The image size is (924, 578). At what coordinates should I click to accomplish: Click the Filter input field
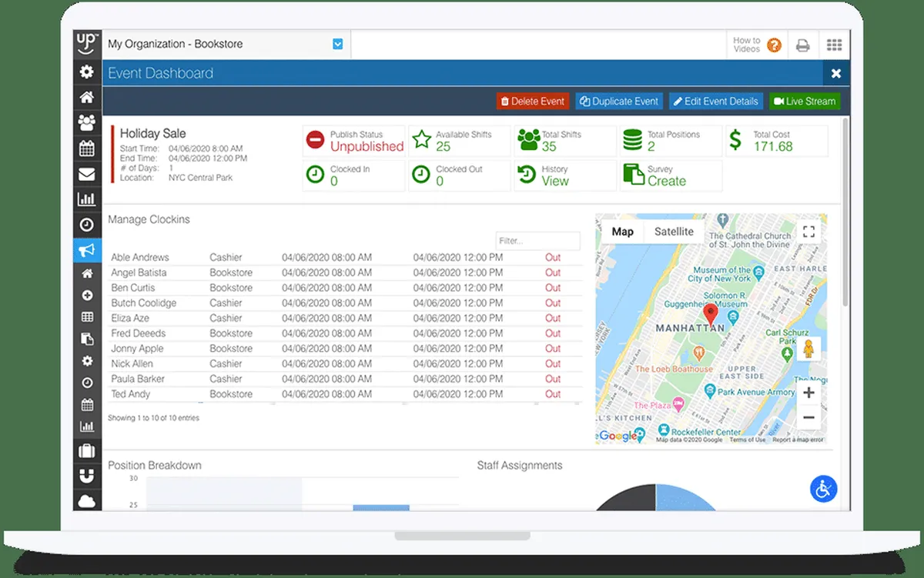[x=537, y=241]
